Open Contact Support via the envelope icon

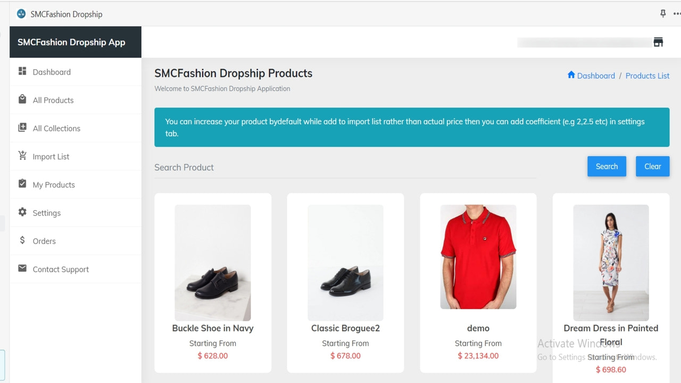coord(22,269)
